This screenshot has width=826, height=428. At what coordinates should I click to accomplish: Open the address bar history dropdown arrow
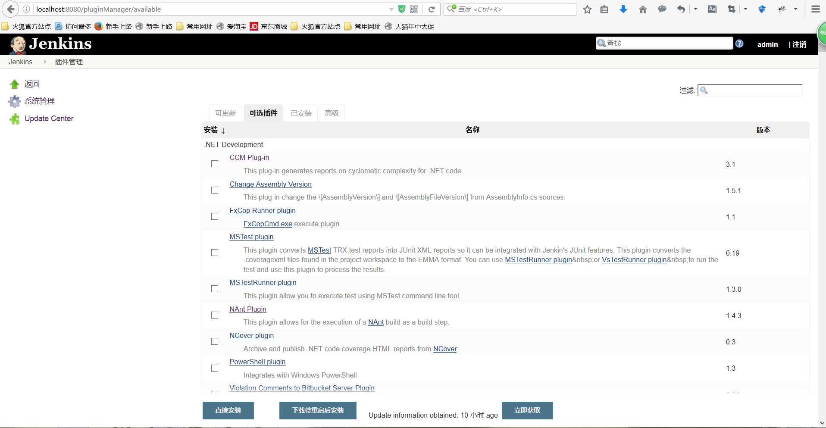[x=391, y=9]
